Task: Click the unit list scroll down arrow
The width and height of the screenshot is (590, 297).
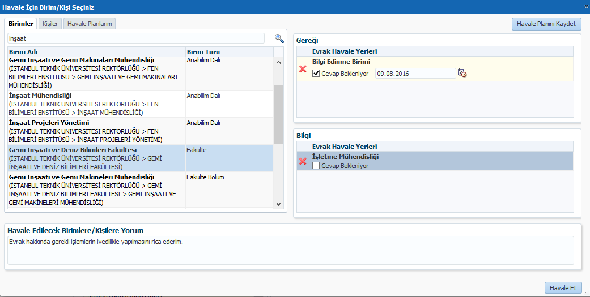Action: [278, 204]
